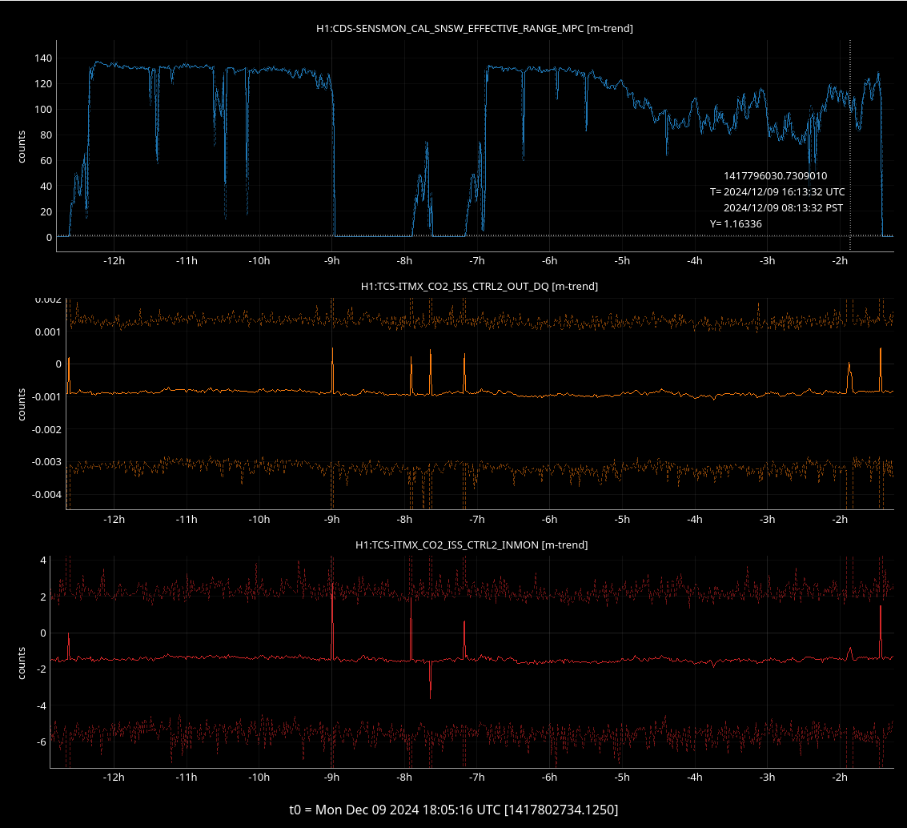The width and height of the screenshot is (907, 828).
Task: Click the -10h time tick under INMON plot
Action: click(x=259, y=777)
